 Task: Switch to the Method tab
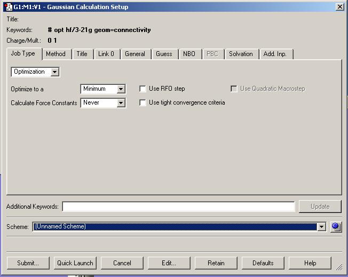[56, 54]
